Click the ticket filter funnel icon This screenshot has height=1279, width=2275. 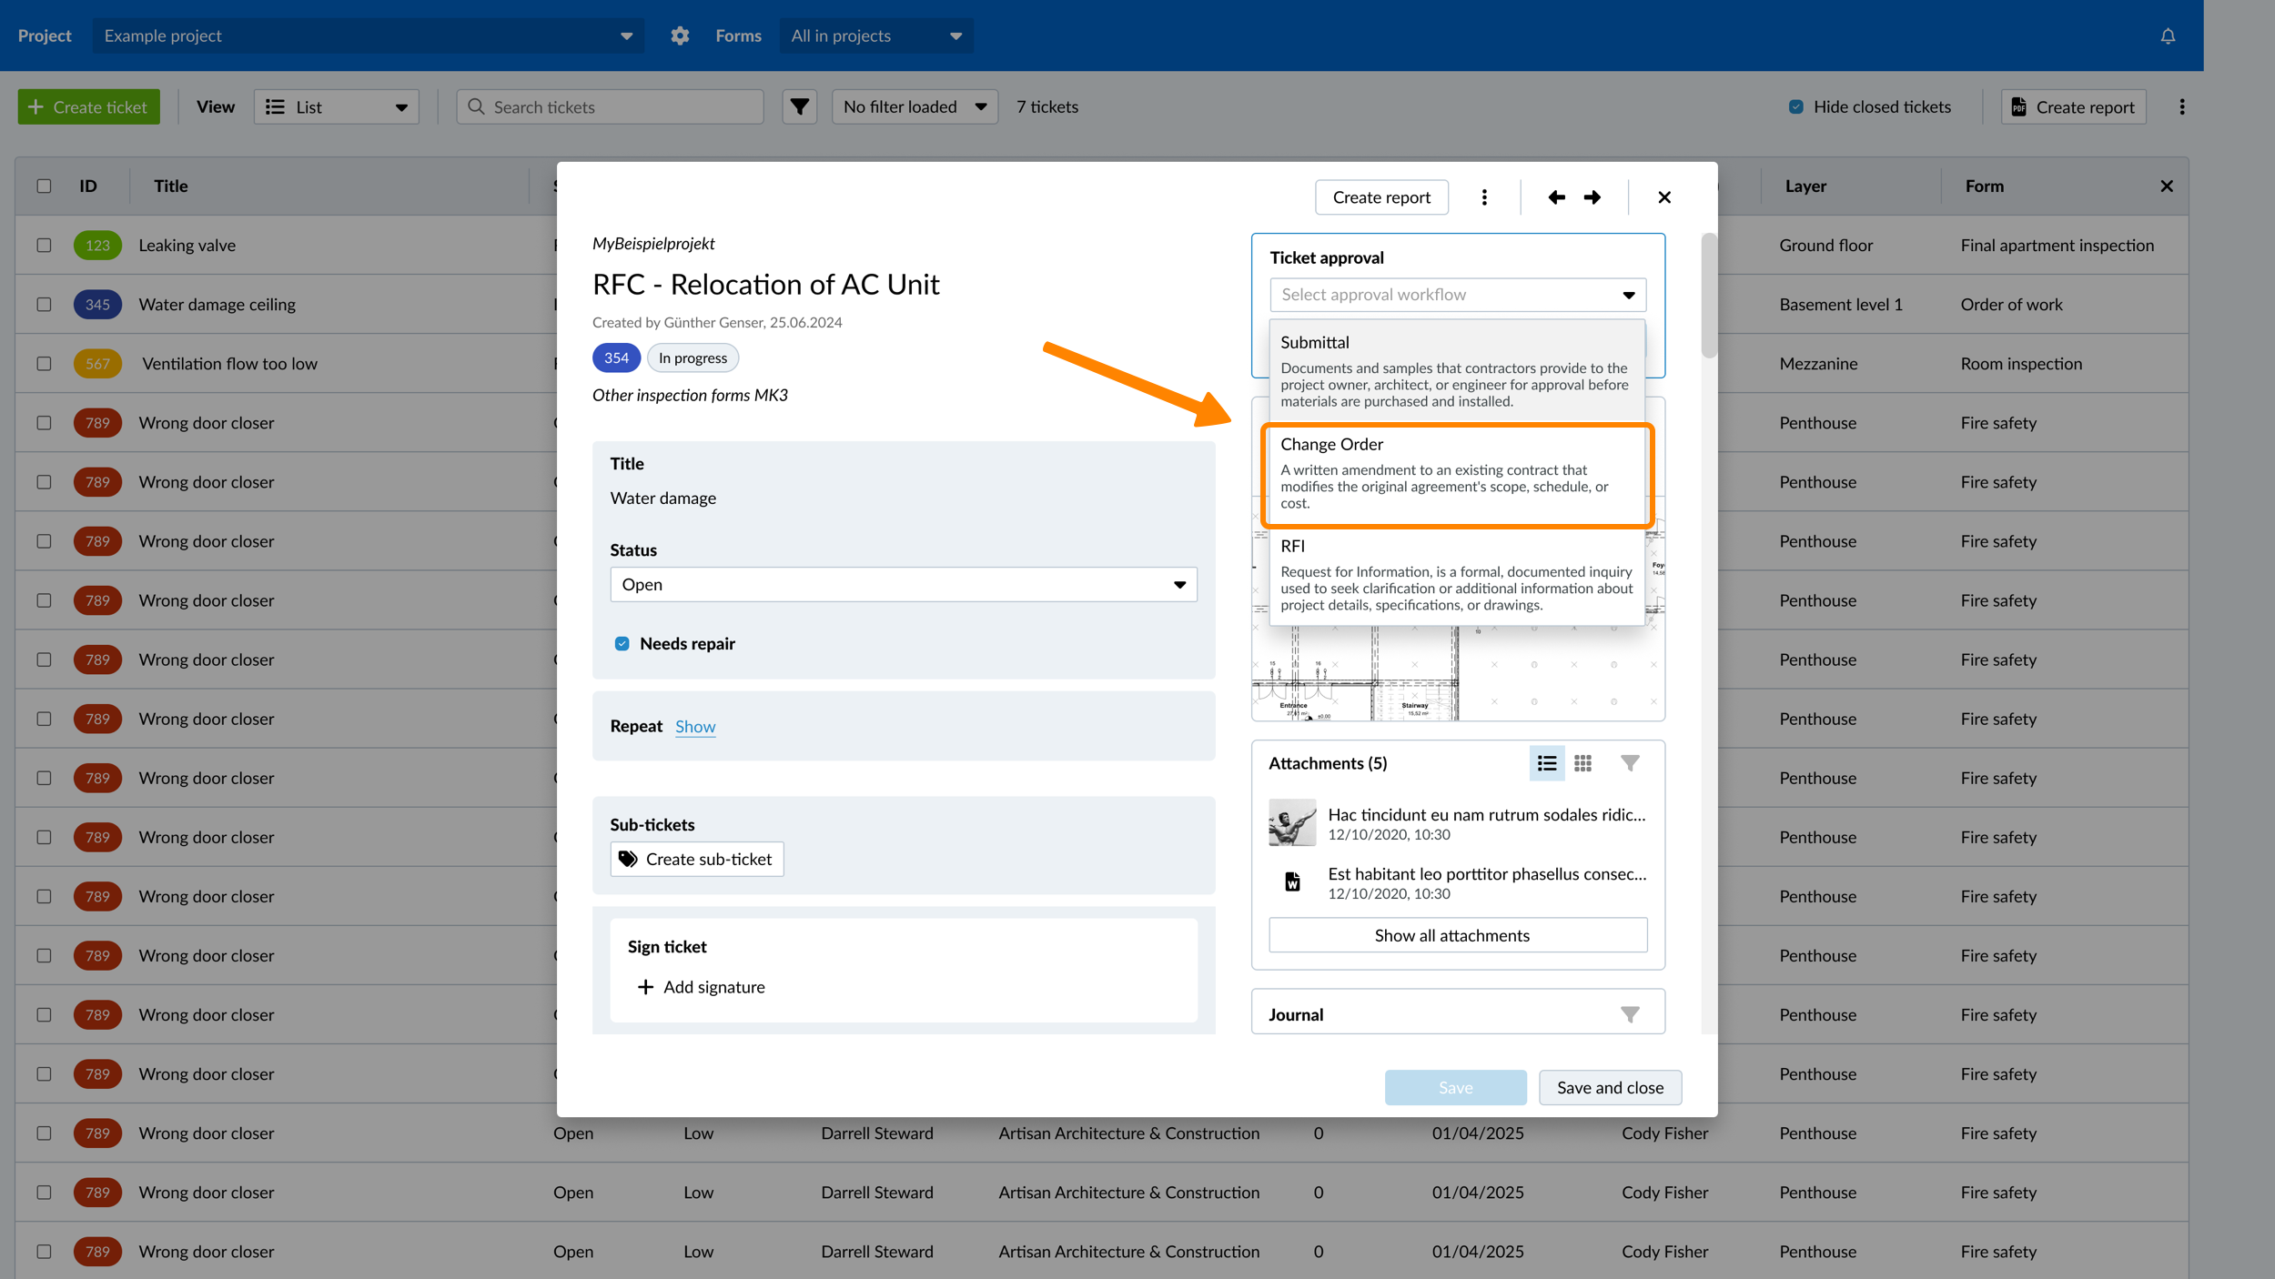pos(799,106)
